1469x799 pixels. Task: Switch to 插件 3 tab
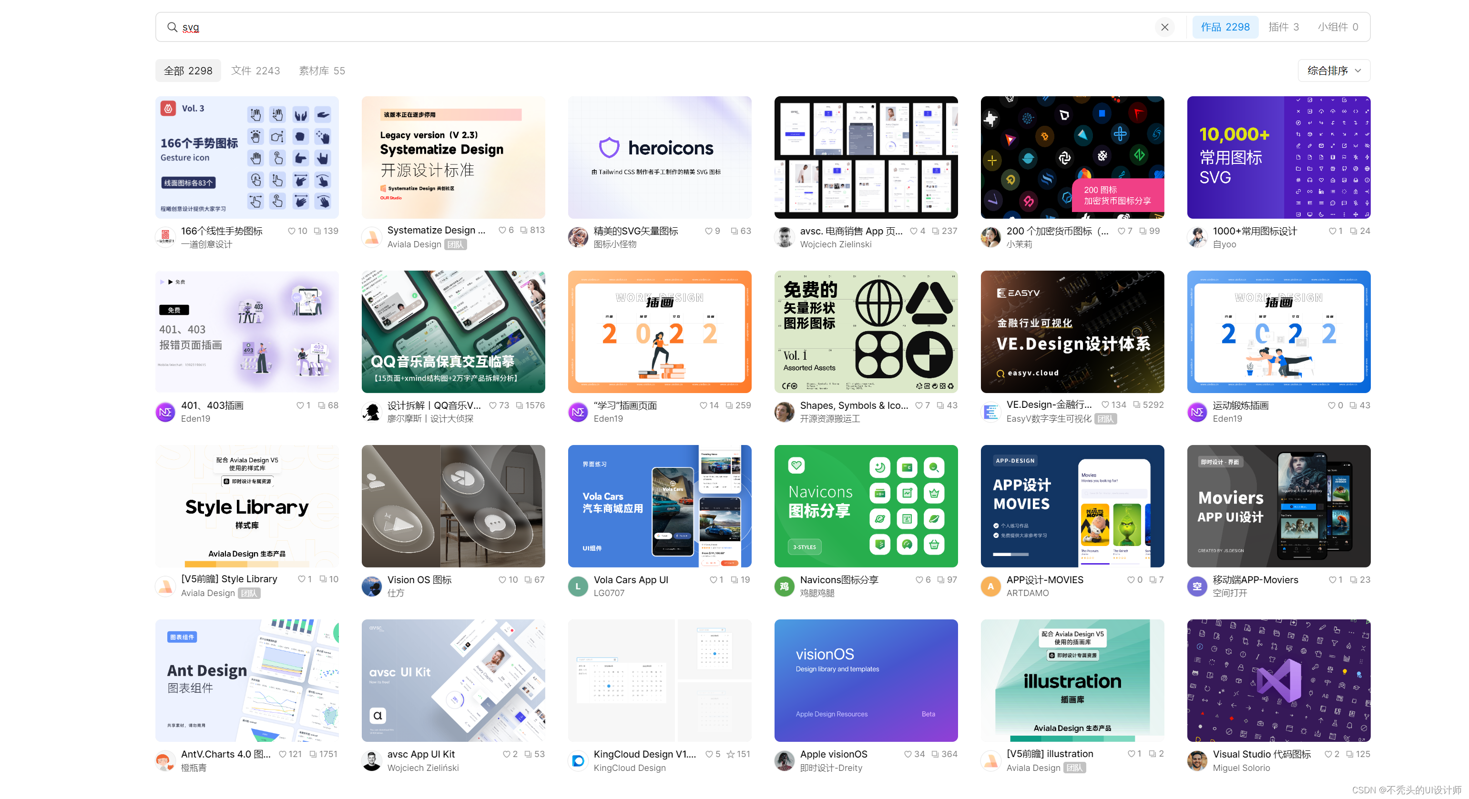coord(1283,27)
